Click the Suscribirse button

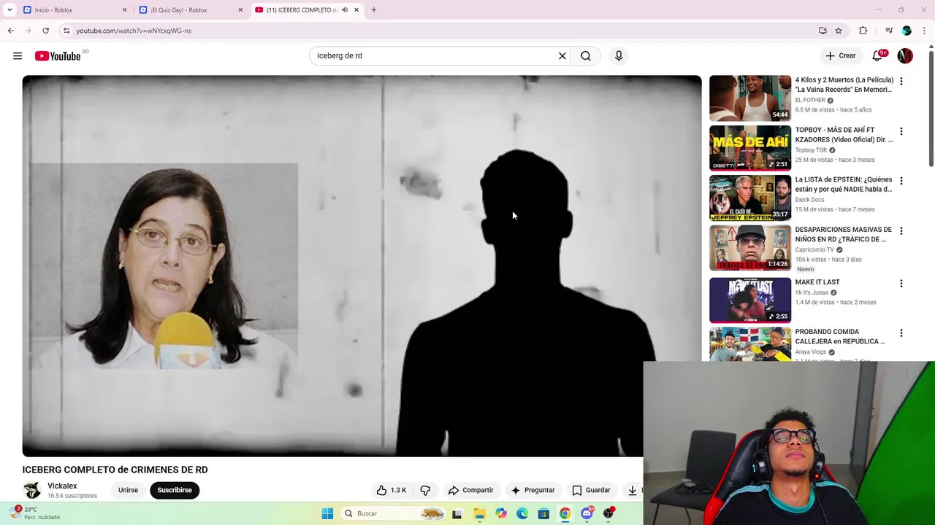(175, 490)
